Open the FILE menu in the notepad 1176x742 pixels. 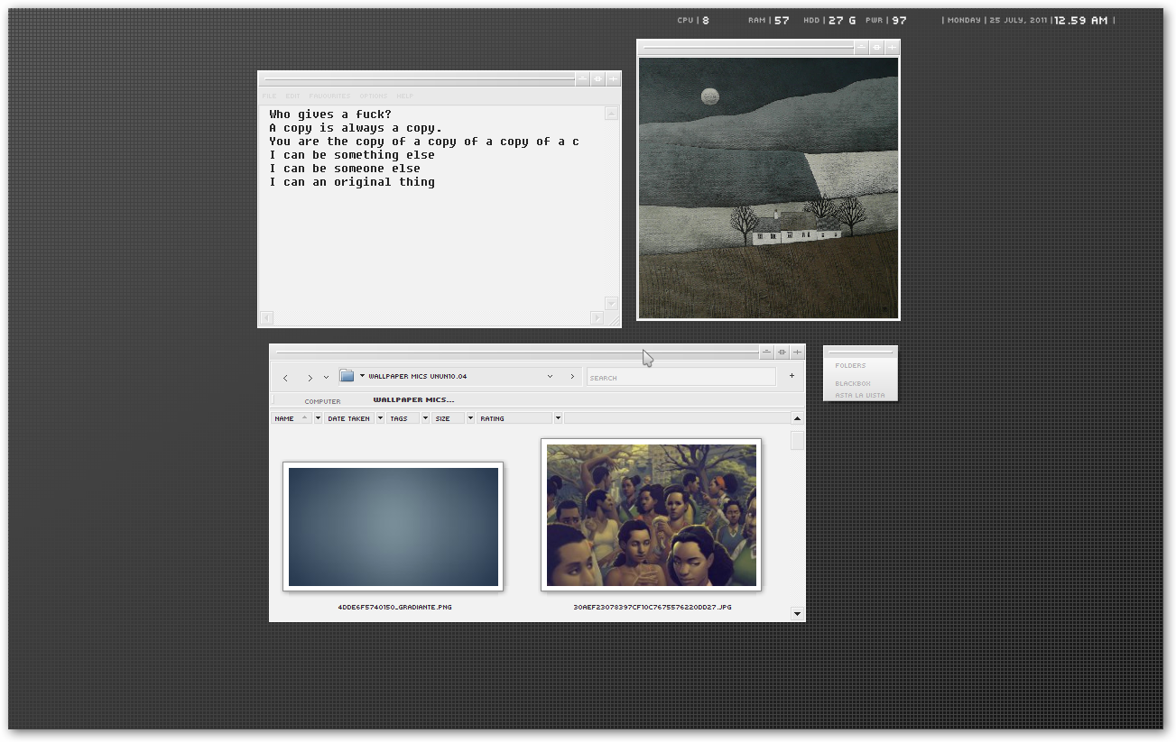click(269, 96)
